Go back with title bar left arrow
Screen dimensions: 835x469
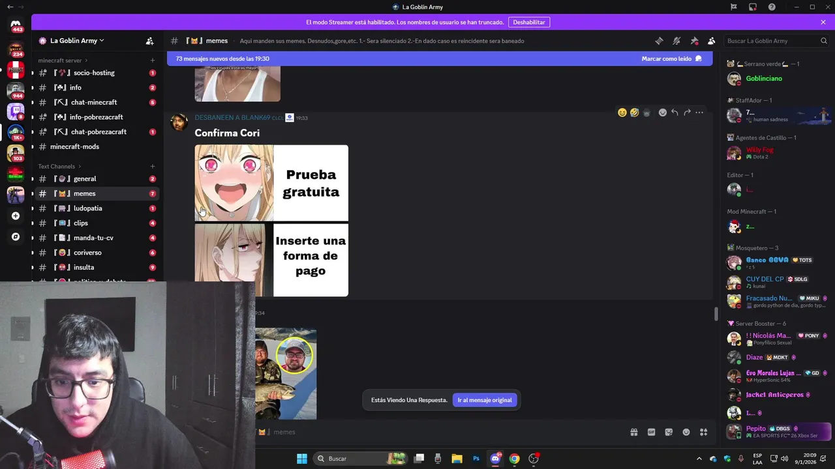[10, 7]
